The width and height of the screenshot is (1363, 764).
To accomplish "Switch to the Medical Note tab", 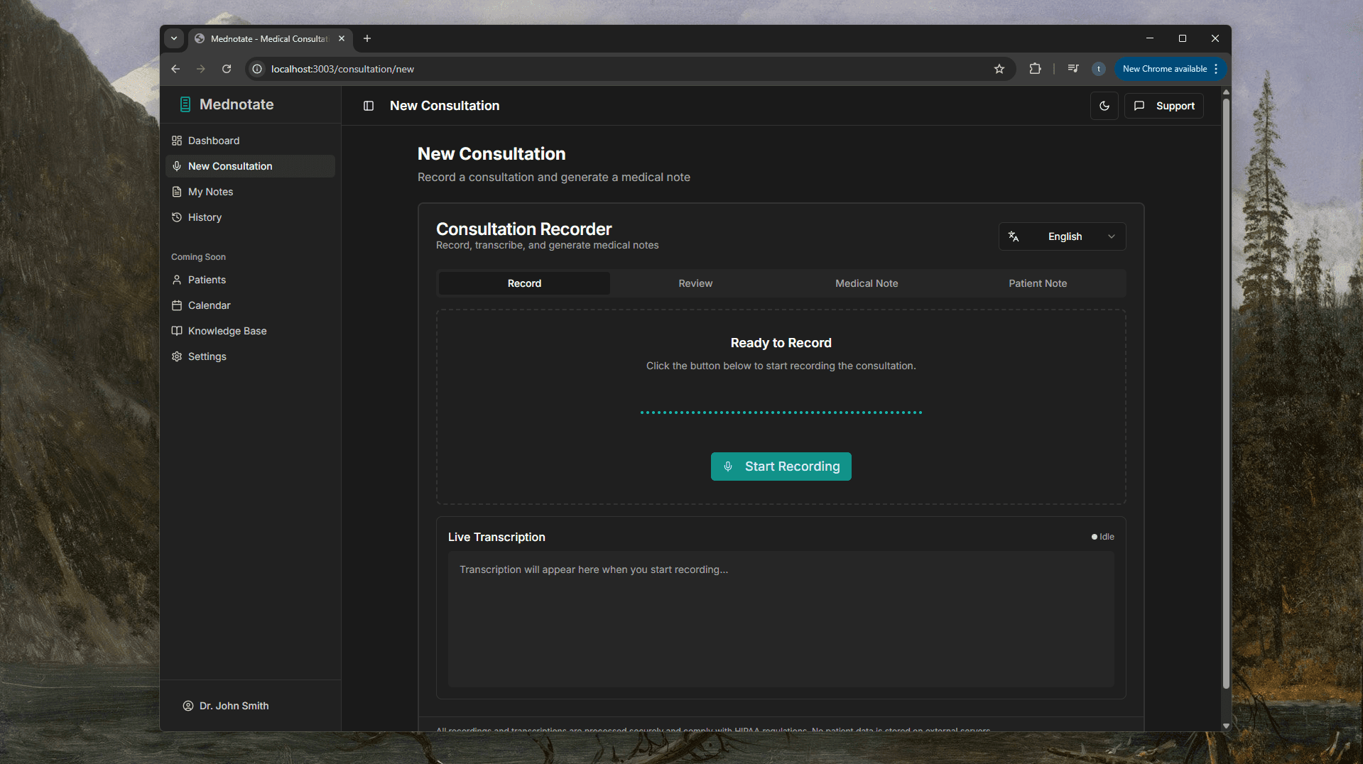I will [866, 283].
